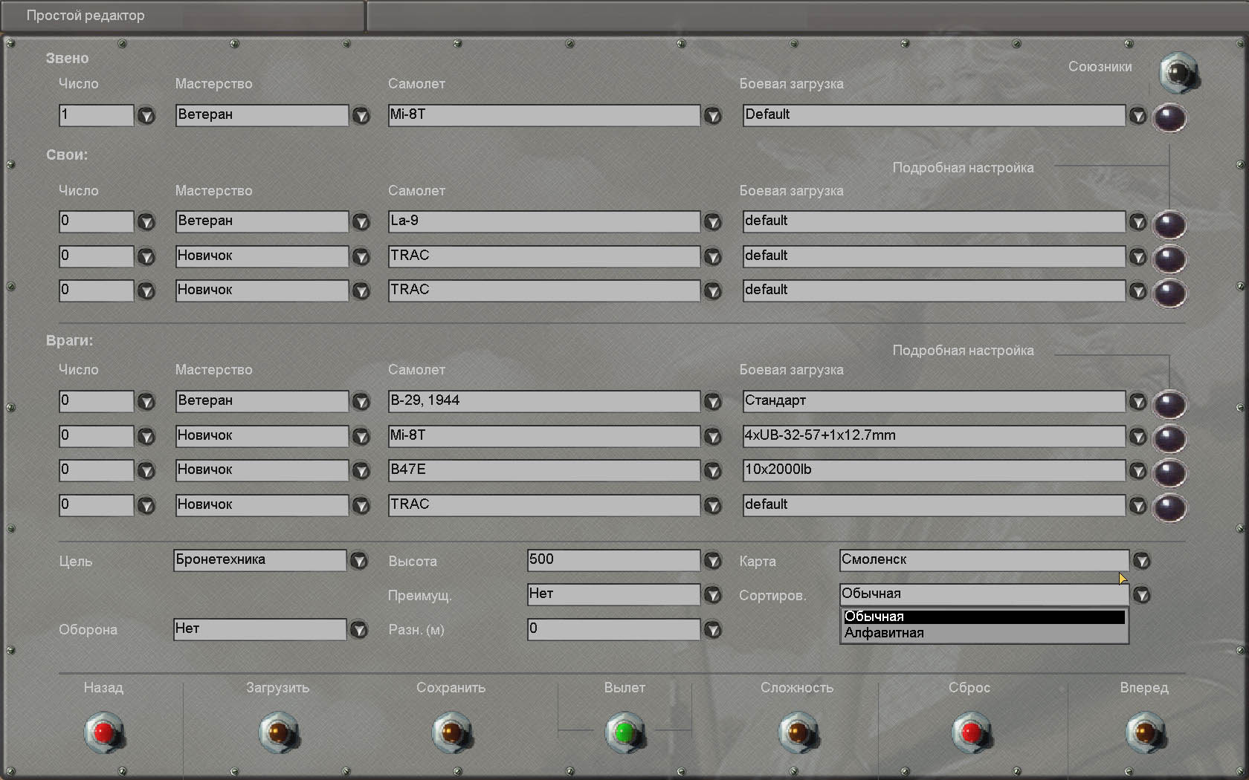
Task: Open the La-9 aircraft dropdown arrow
Action: point(713,222)
